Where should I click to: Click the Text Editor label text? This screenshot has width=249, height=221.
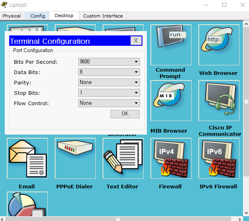tap(122, 186)
